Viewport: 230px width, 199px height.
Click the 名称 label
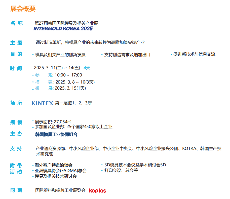[17, 23]
